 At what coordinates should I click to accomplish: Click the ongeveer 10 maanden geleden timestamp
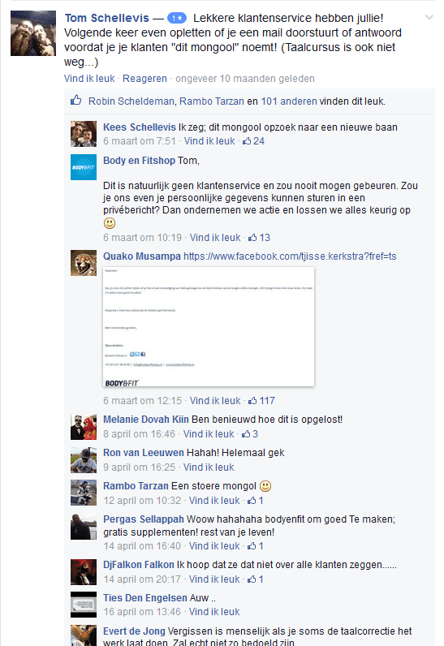point(245,78)
